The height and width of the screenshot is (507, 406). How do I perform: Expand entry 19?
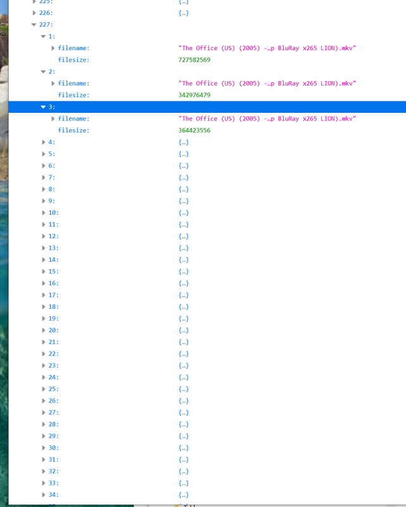44,319
